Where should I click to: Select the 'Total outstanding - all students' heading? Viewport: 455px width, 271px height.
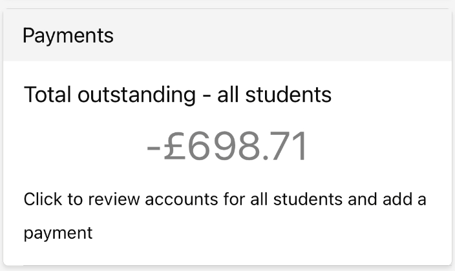(x=178, y=95)
